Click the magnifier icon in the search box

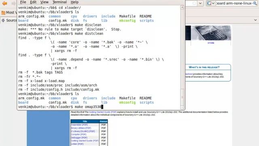(x=255, y=3)
